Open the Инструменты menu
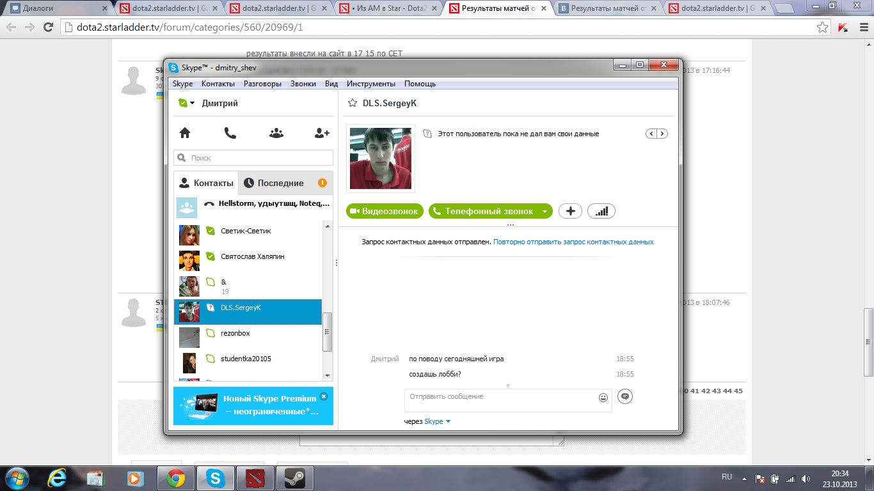The width and height of the screenshot is (874, 491). (x=371, y=84)
